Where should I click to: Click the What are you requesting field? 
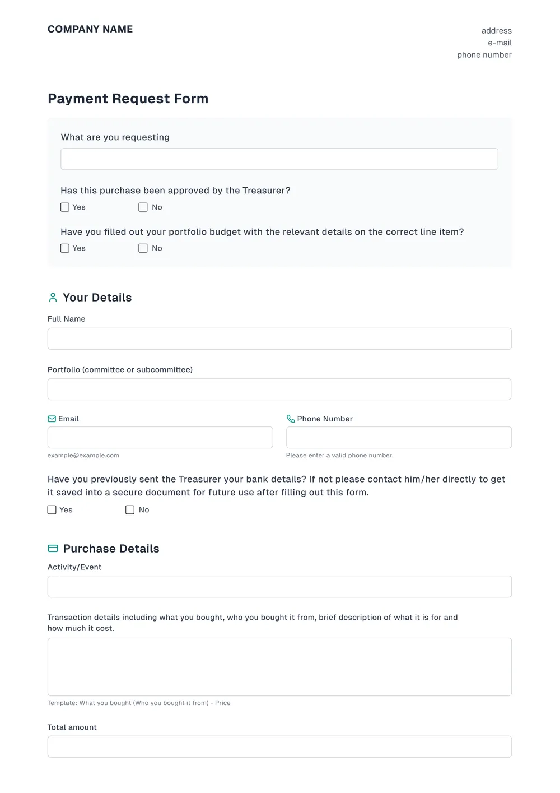[279, 159]
